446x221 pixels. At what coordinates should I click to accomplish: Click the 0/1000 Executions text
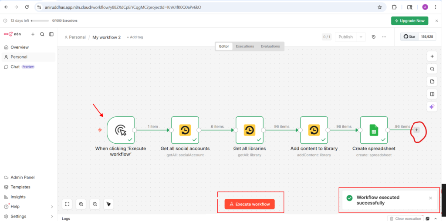pyautogui.click(x=65, y=21)
